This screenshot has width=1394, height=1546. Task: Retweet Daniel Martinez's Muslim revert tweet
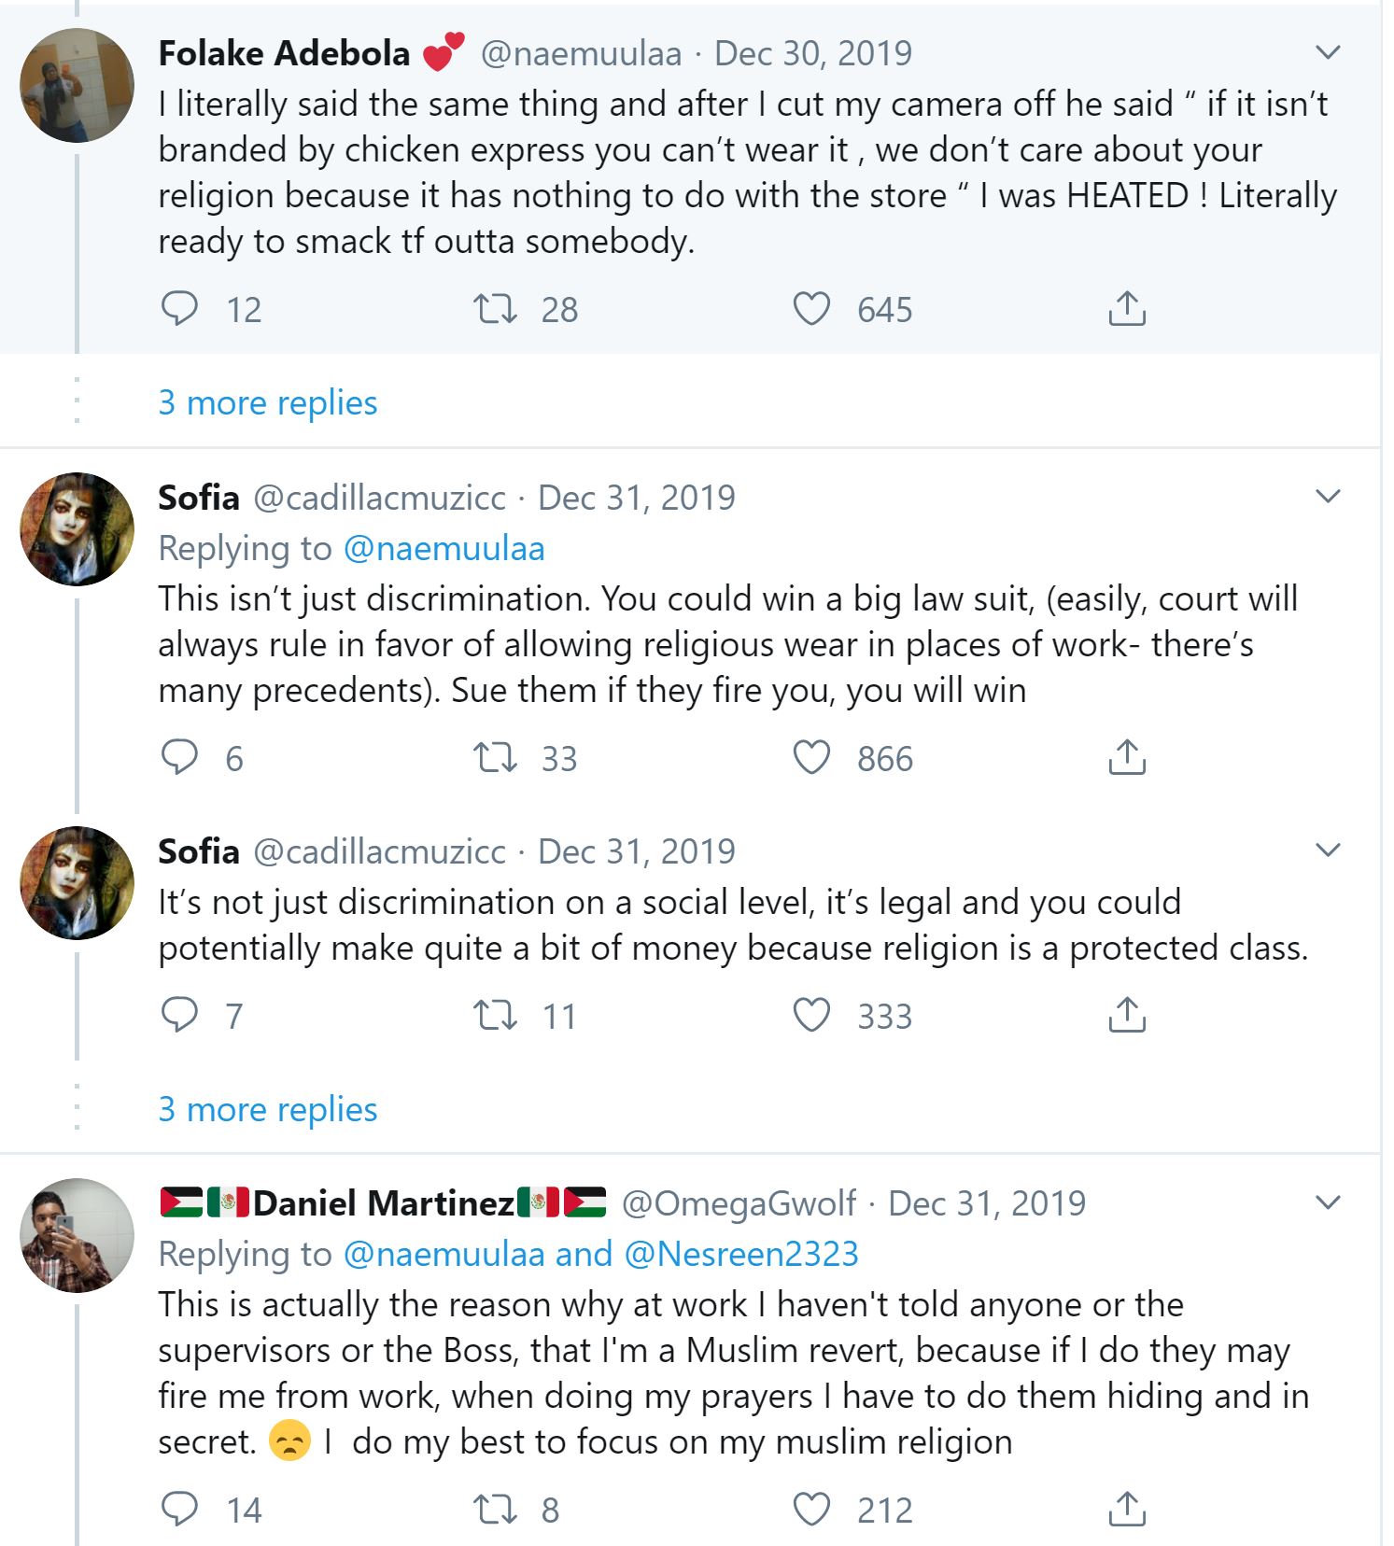click(x=495, y=1510)
